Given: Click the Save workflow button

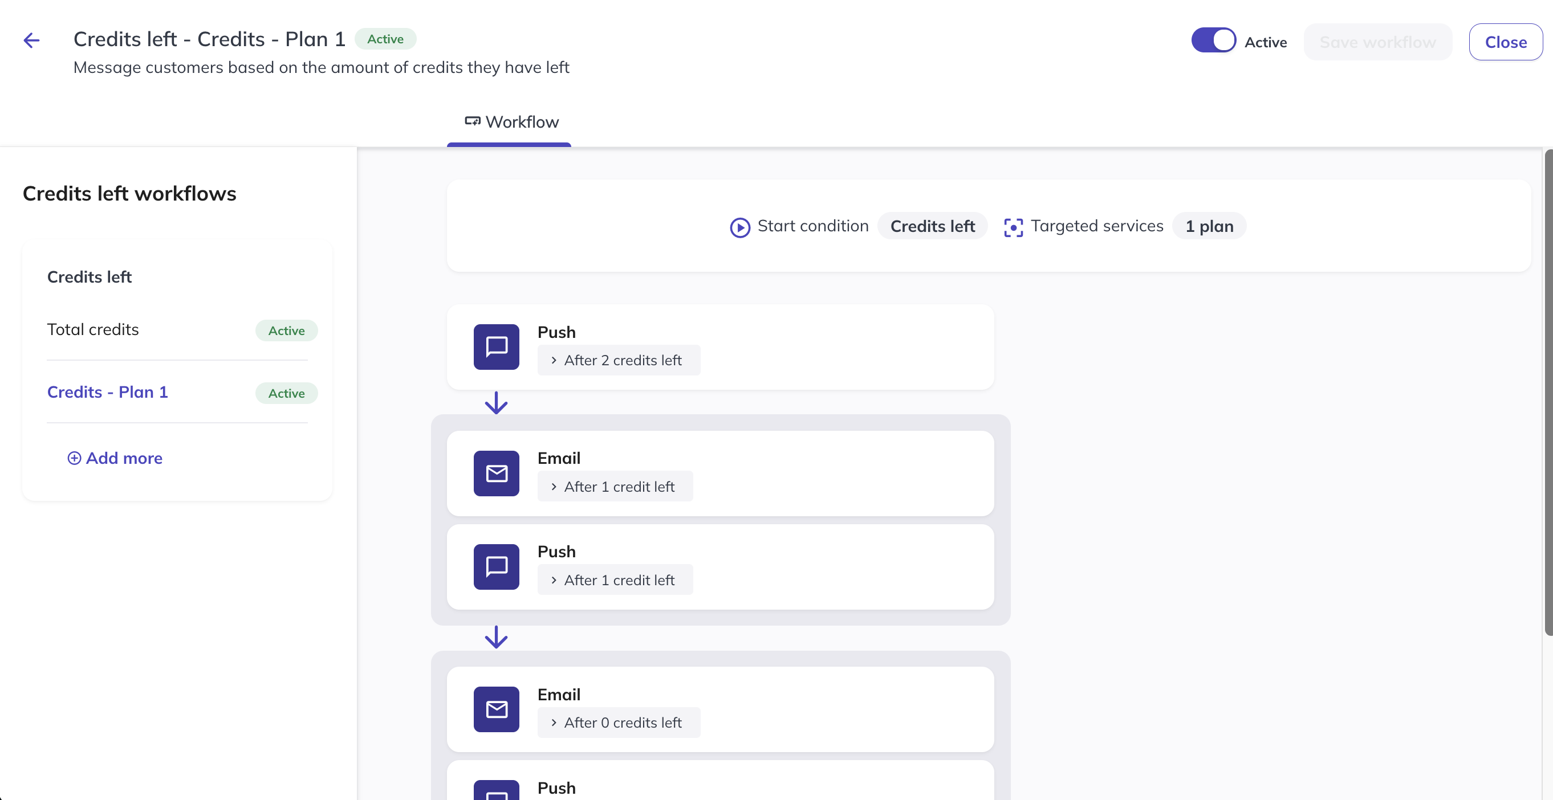Looking at the screenshot, I should pyautogui.click(x=1377, y=42).
